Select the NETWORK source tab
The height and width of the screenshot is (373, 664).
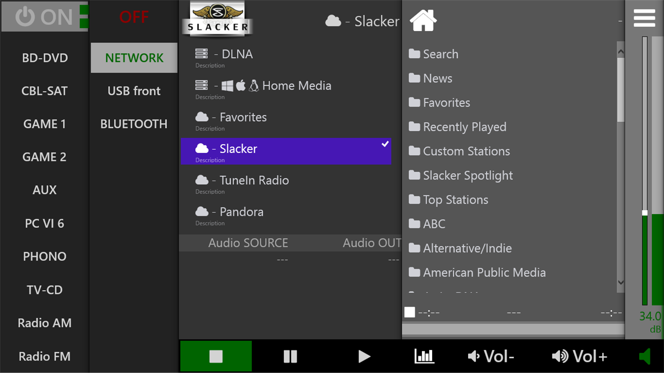coord(134,58)
